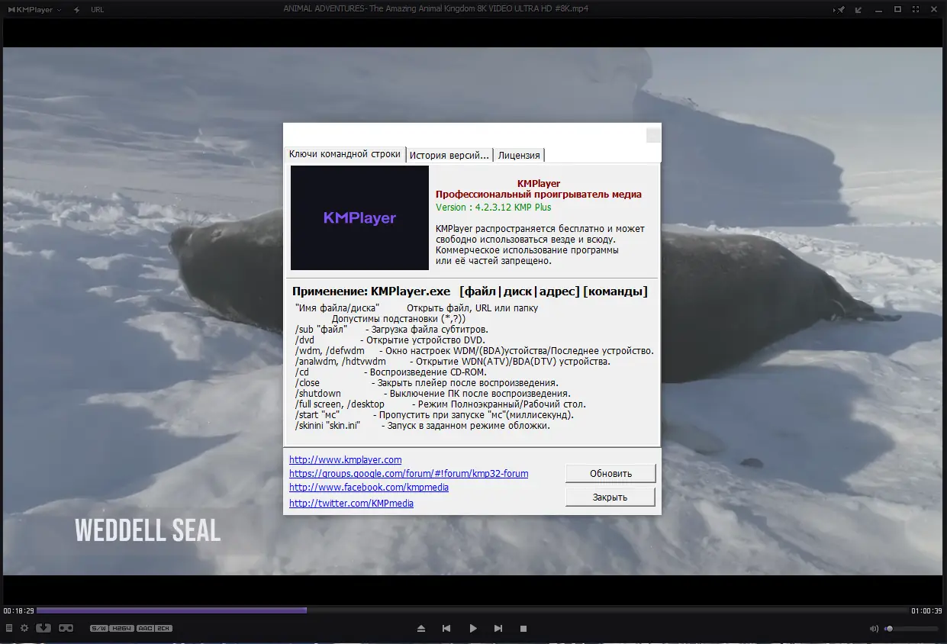Toggle fullscreen with the expand icon
This screenshot has width=947, height=644.
[x=916, y=9]
